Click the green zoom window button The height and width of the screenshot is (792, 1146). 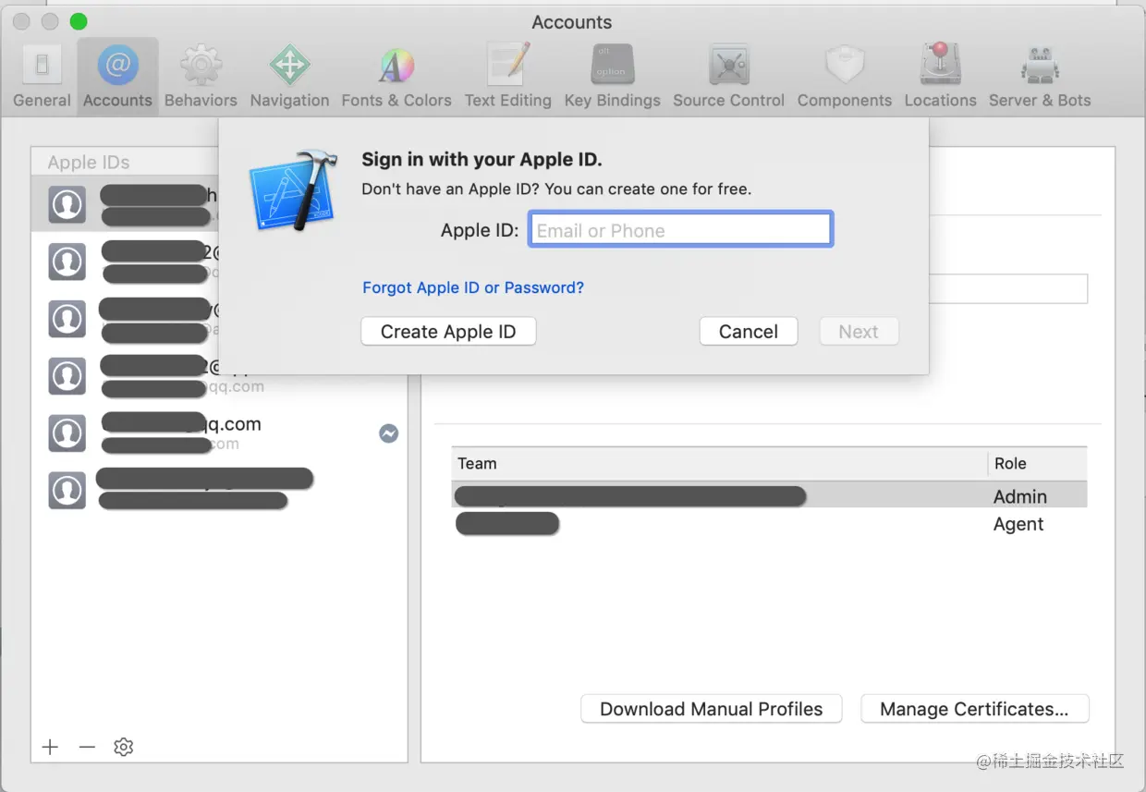pyautogui.click(x=79, y=21)
